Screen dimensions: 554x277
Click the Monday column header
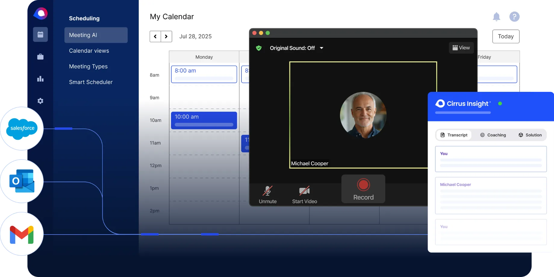[204, 57]
